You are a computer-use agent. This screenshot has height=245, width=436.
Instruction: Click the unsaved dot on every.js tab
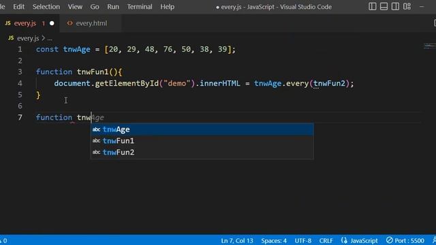click(52, 23)
